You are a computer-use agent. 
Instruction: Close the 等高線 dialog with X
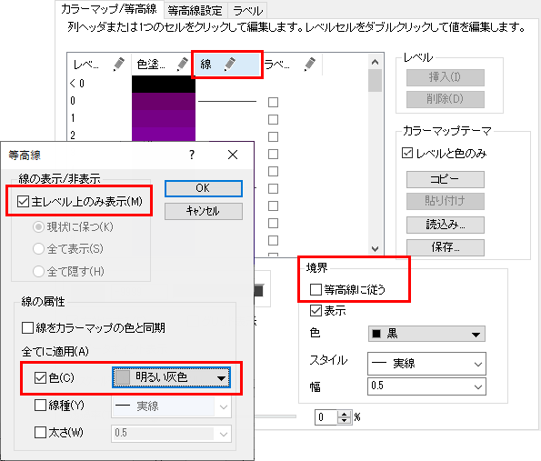(233, 155)
